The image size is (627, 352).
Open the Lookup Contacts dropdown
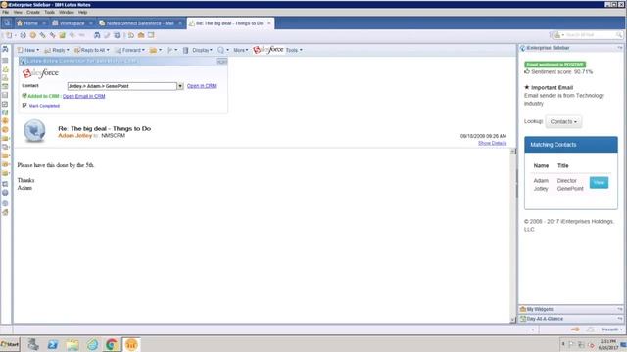pyautogui.click(x=563, y=121)
